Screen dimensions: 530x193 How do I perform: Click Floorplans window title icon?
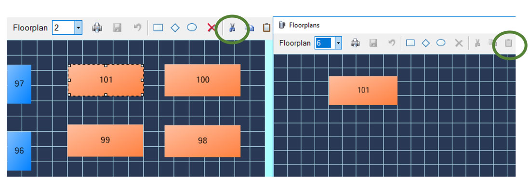pyautogui.click(x=282, y=25)
